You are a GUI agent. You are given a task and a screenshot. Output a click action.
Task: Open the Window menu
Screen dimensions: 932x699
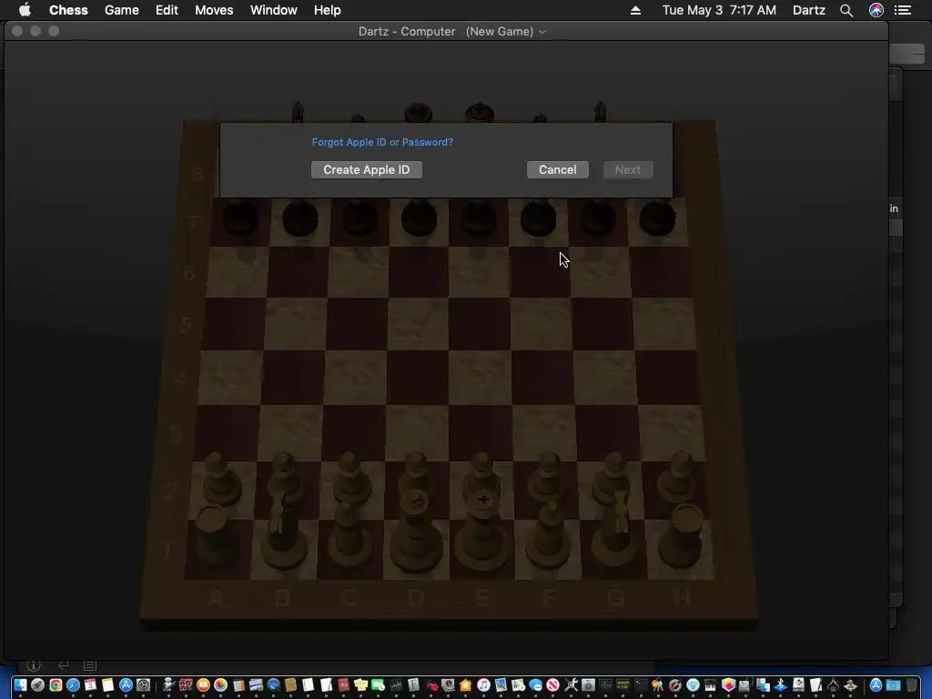click(273, 10)
